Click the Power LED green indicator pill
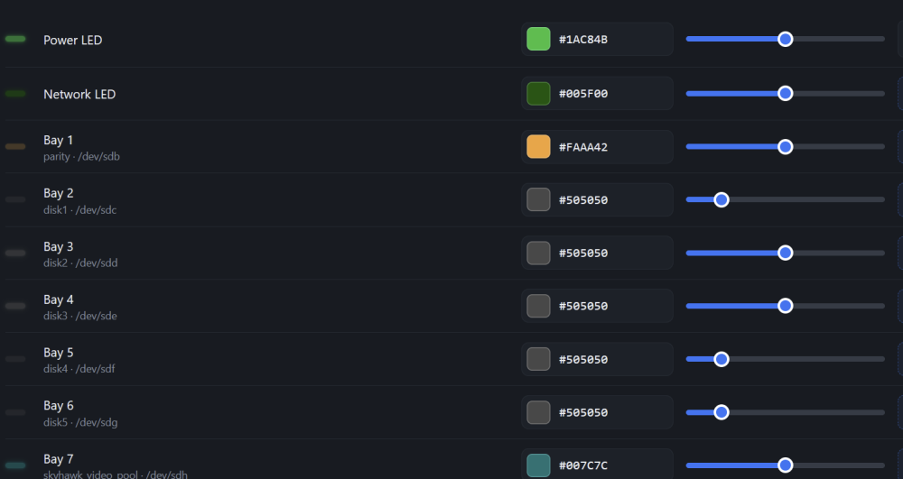 [x=15, y=39]
